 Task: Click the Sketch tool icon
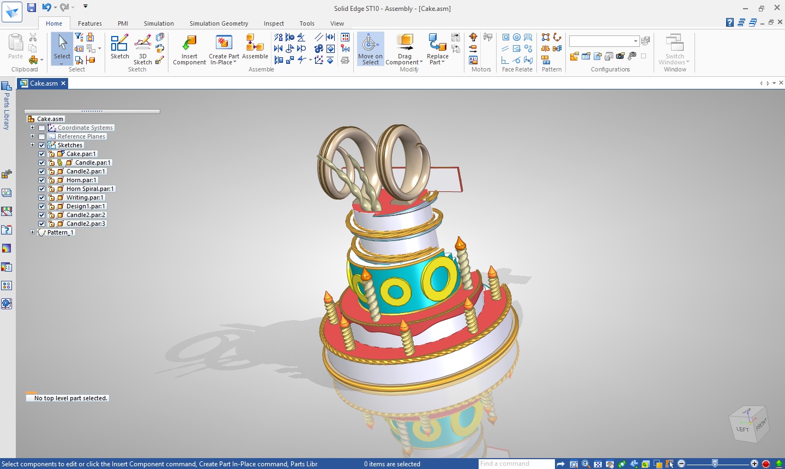coord(119,44)
